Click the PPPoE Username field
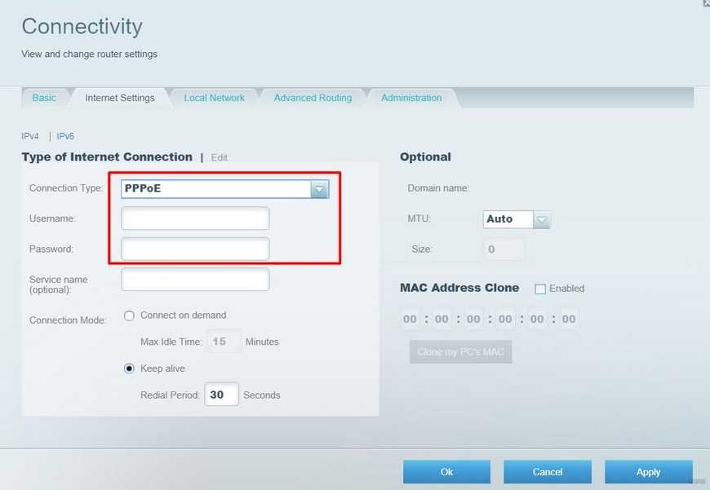This screenshot has width=710, height=490. click(195, 219)
